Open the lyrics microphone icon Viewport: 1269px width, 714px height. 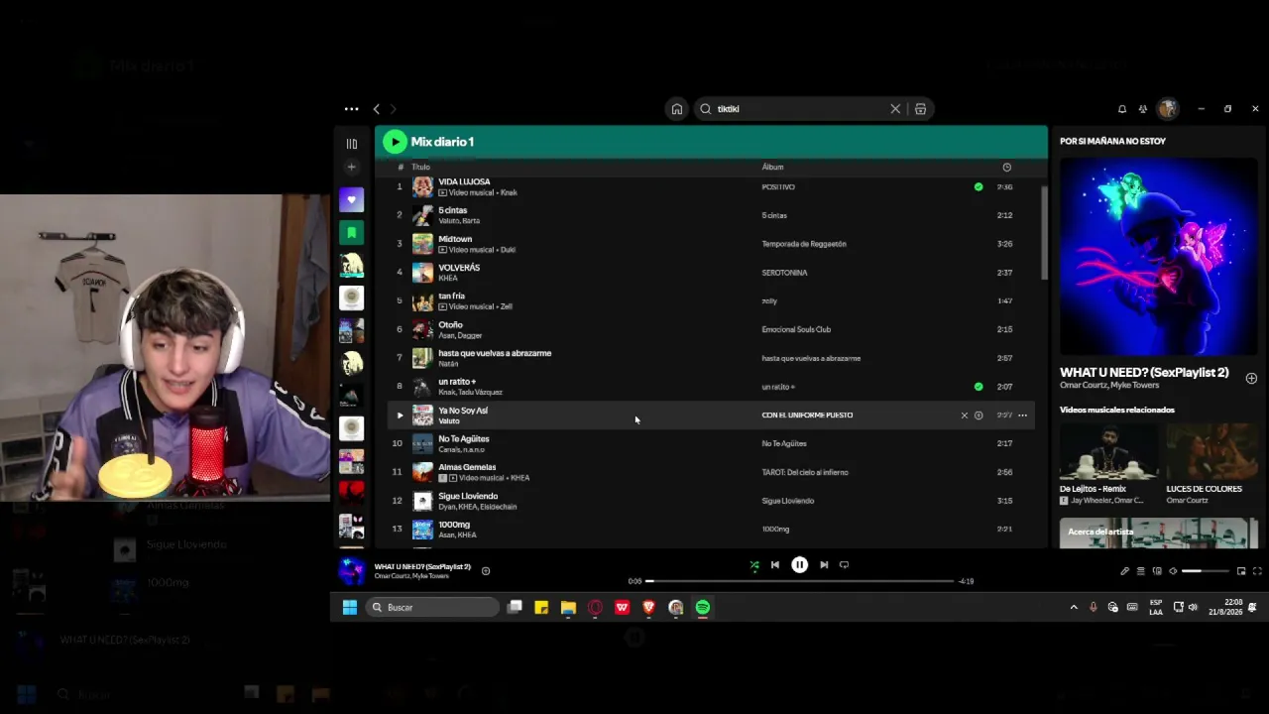coord(1124,571)
